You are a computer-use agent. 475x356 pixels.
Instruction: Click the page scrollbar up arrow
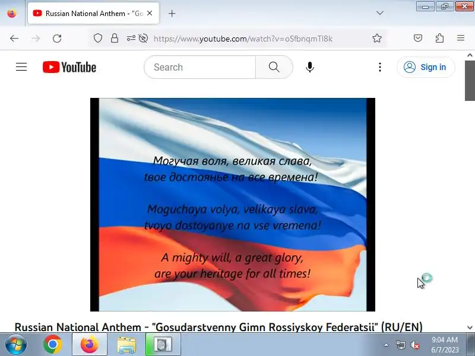tap(470, 55)
